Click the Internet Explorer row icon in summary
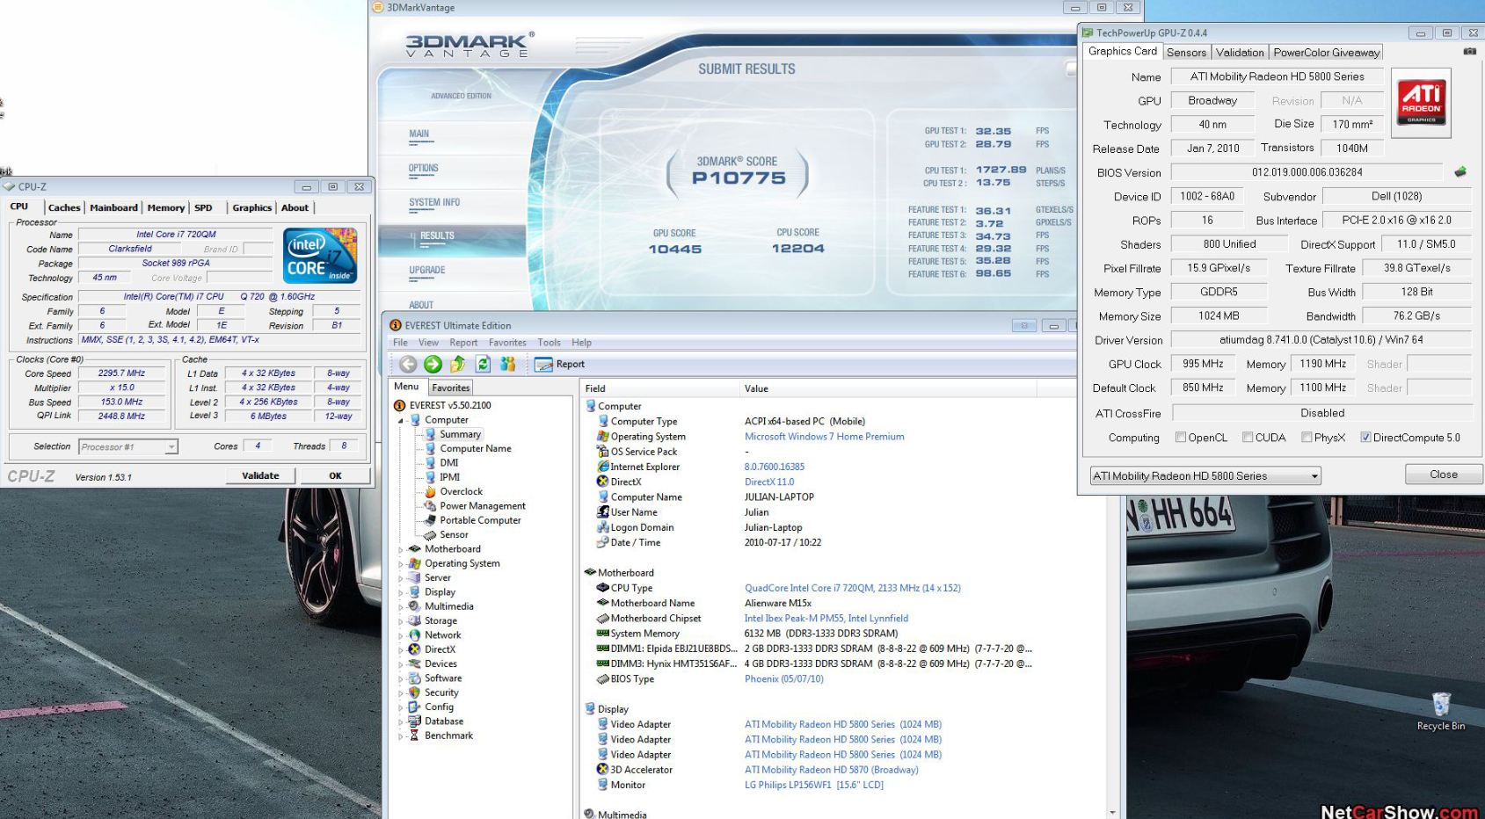The image size is (1485, 819). pyautogui.click(x=603, y=467)
